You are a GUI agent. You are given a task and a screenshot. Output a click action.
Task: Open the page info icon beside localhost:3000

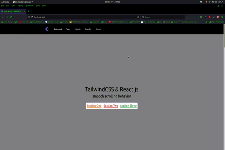pyautogui.click(x=32, y=17)
